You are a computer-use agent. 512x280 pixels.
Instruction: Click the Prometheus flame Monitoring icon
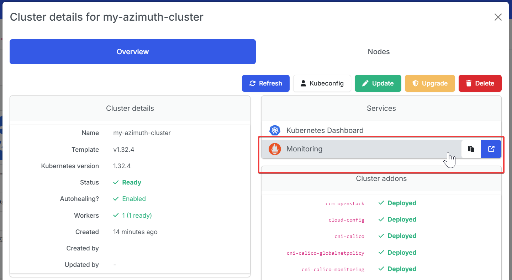coord(275,149)
